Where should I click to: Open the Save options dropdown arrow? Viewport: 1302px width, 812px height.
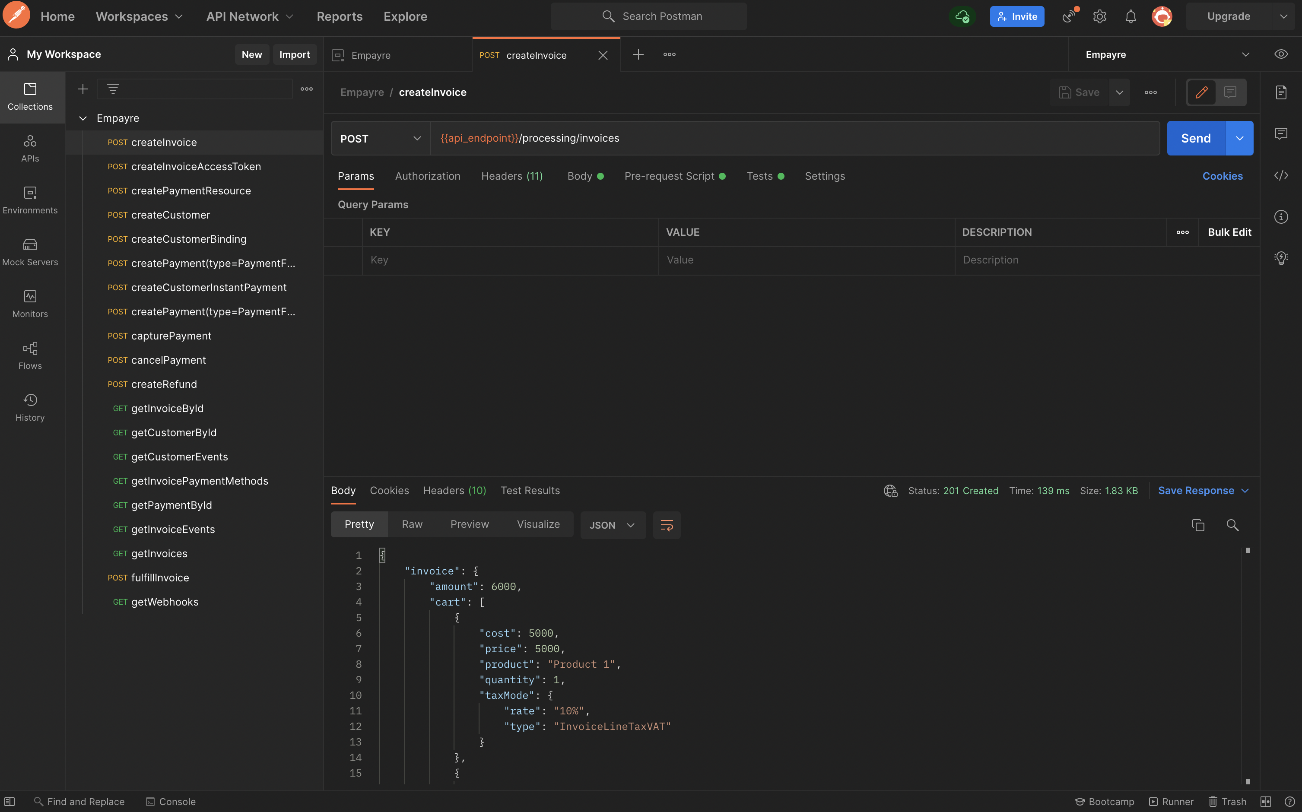click(1119, 92)
